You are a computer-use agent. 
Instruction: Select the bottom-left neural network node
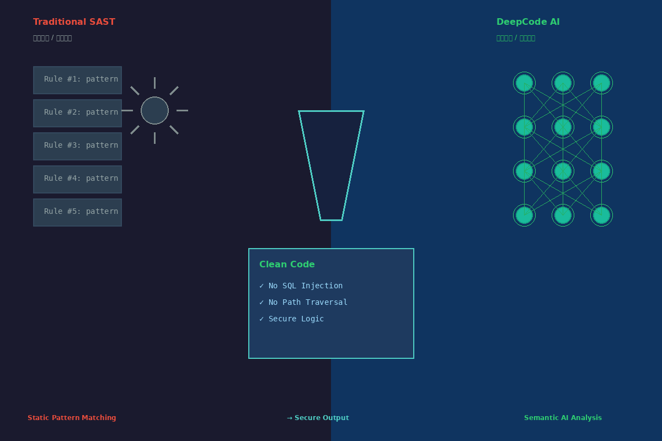tap(524, 215)
